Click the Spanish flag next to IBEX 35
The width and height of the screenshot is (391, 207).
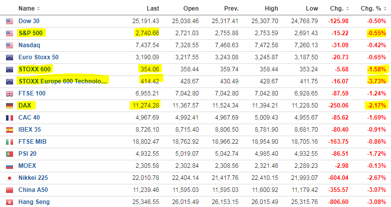coord(9,130)
